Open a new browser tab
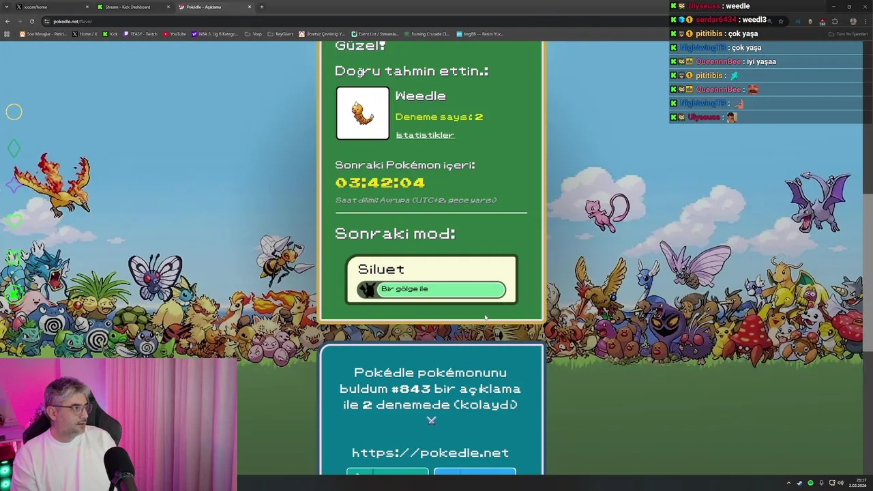 coord(261,7)
